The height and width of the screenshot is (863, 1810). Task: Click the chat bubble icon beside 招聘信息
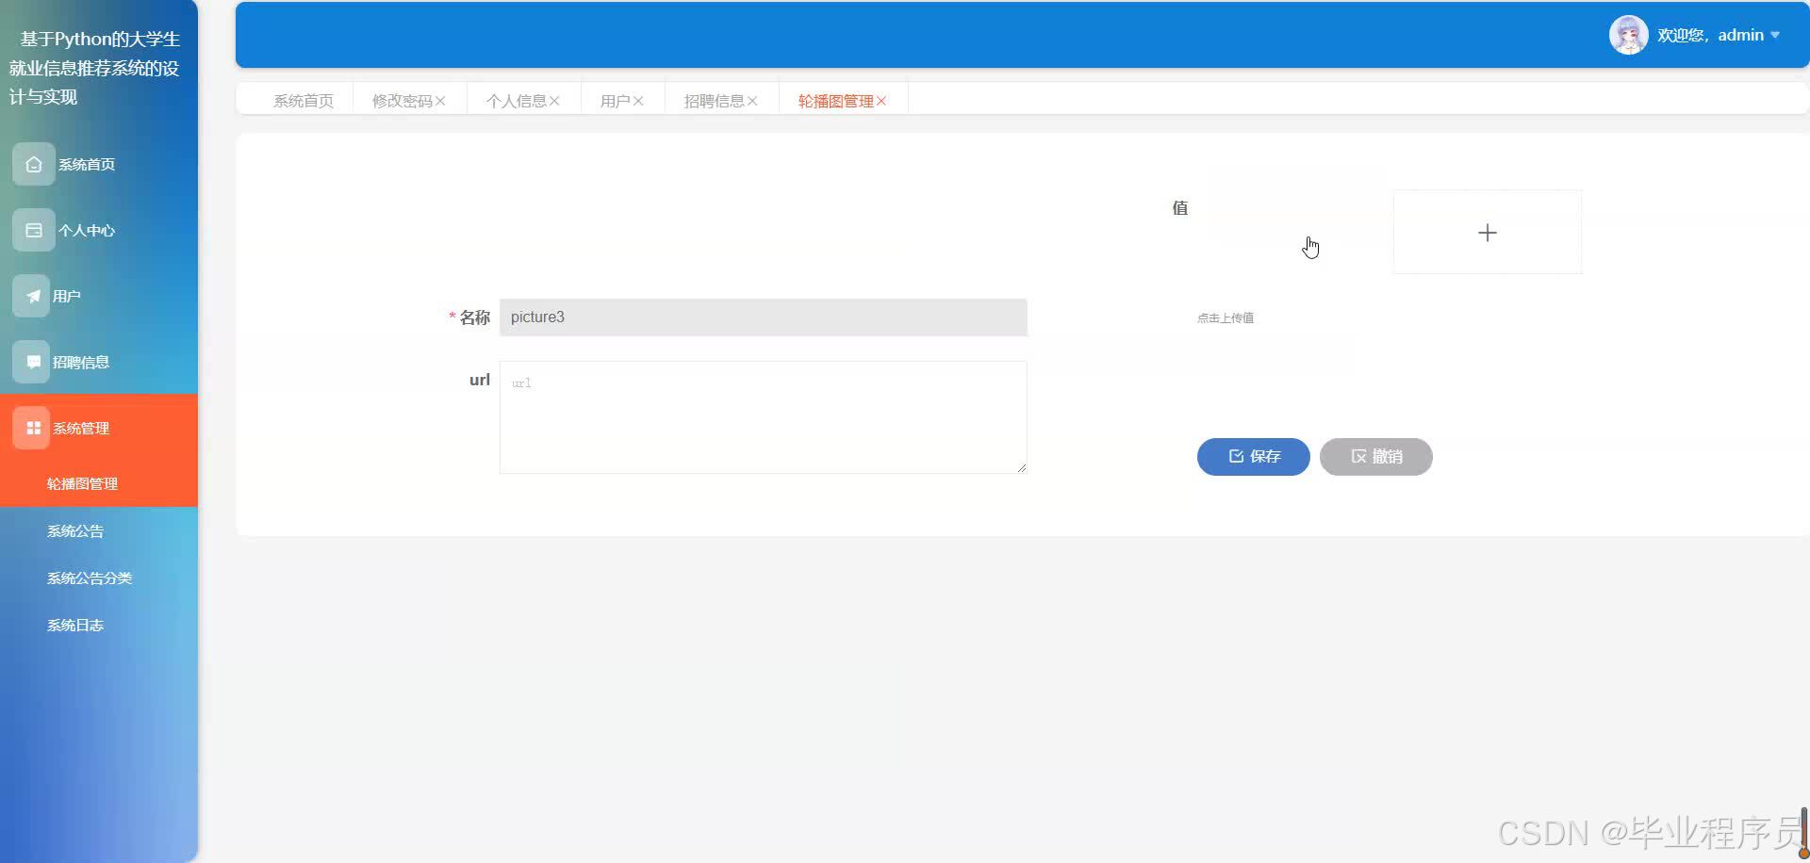[33, 362]
